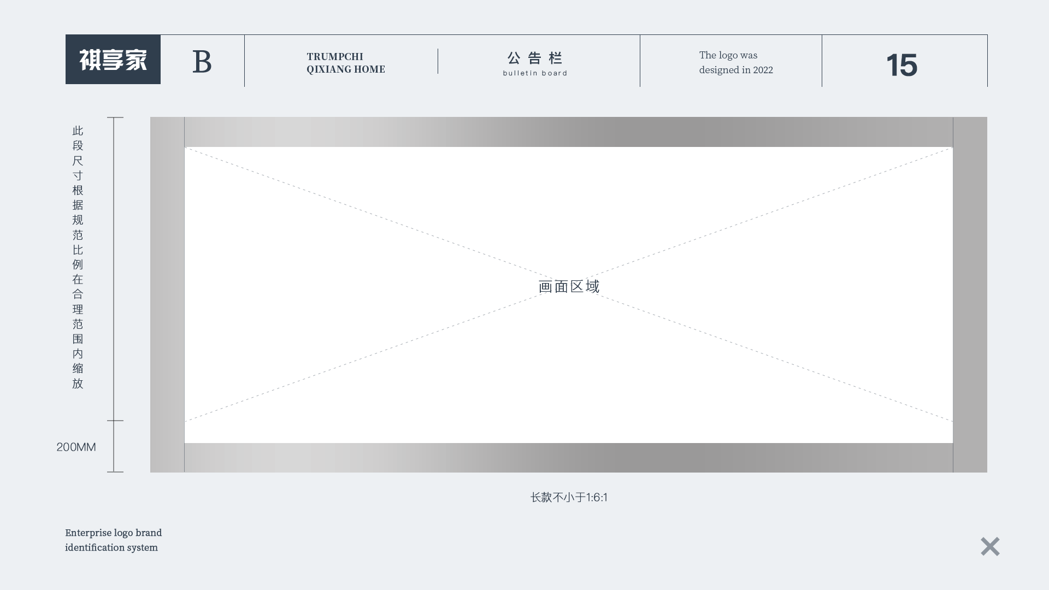The height and width of the screenshot is (590, 1049).
Task: Click the 长款不小于1:6:1 caption
Action: pyautogui.click(x=569, y=497)
